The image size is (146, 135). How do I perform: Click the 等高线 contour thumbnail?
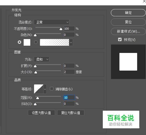[39, 89]
